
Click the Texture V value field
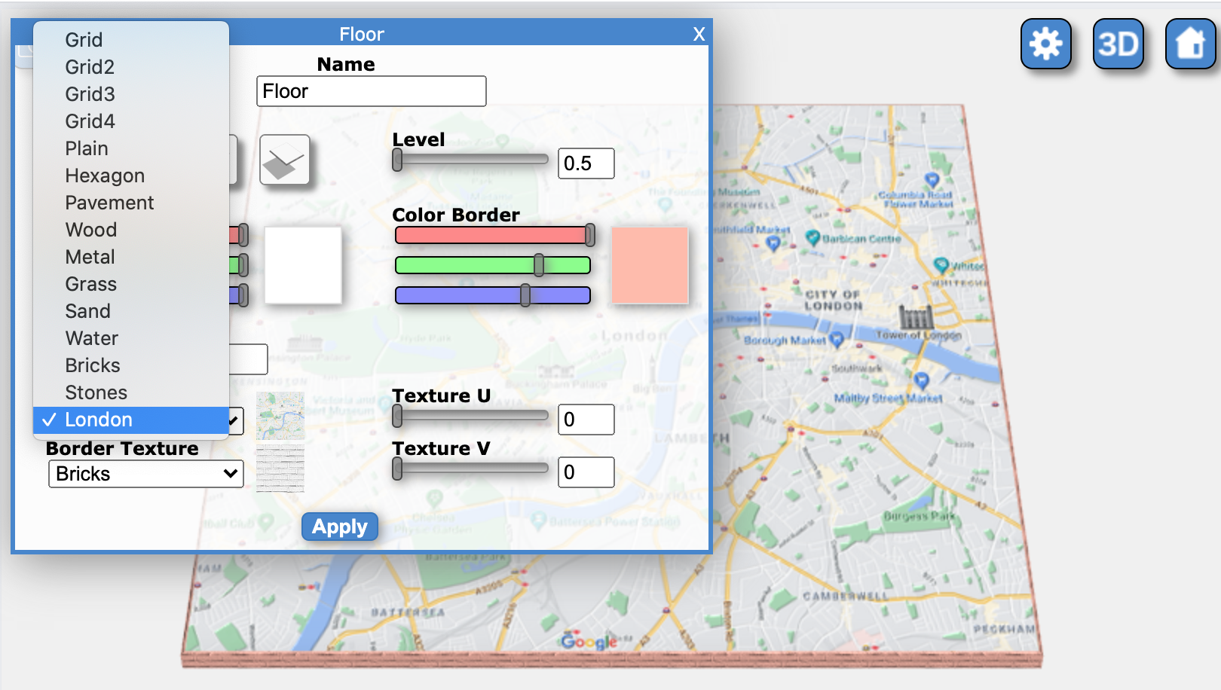(586, 472)
